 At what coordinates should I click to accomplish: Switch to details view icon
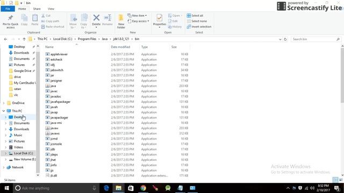coord(335,180)
